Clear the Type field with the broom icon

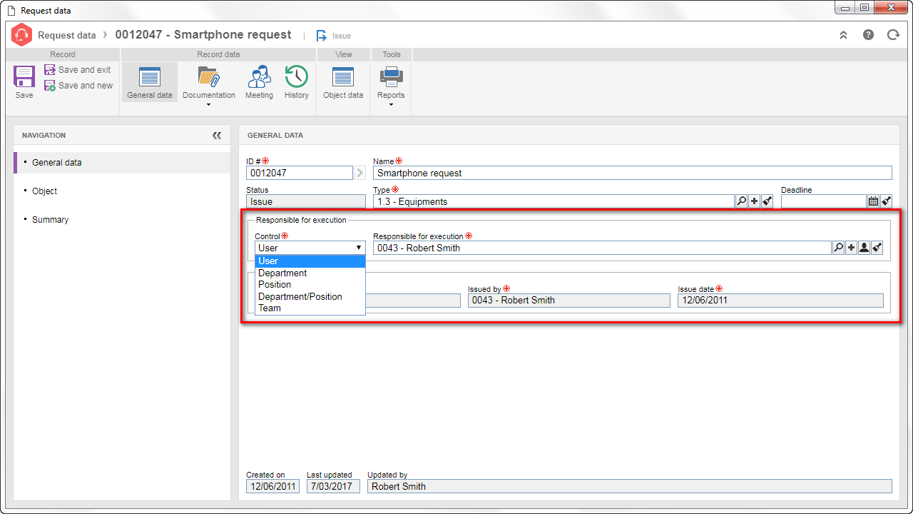tap(767, 201)
